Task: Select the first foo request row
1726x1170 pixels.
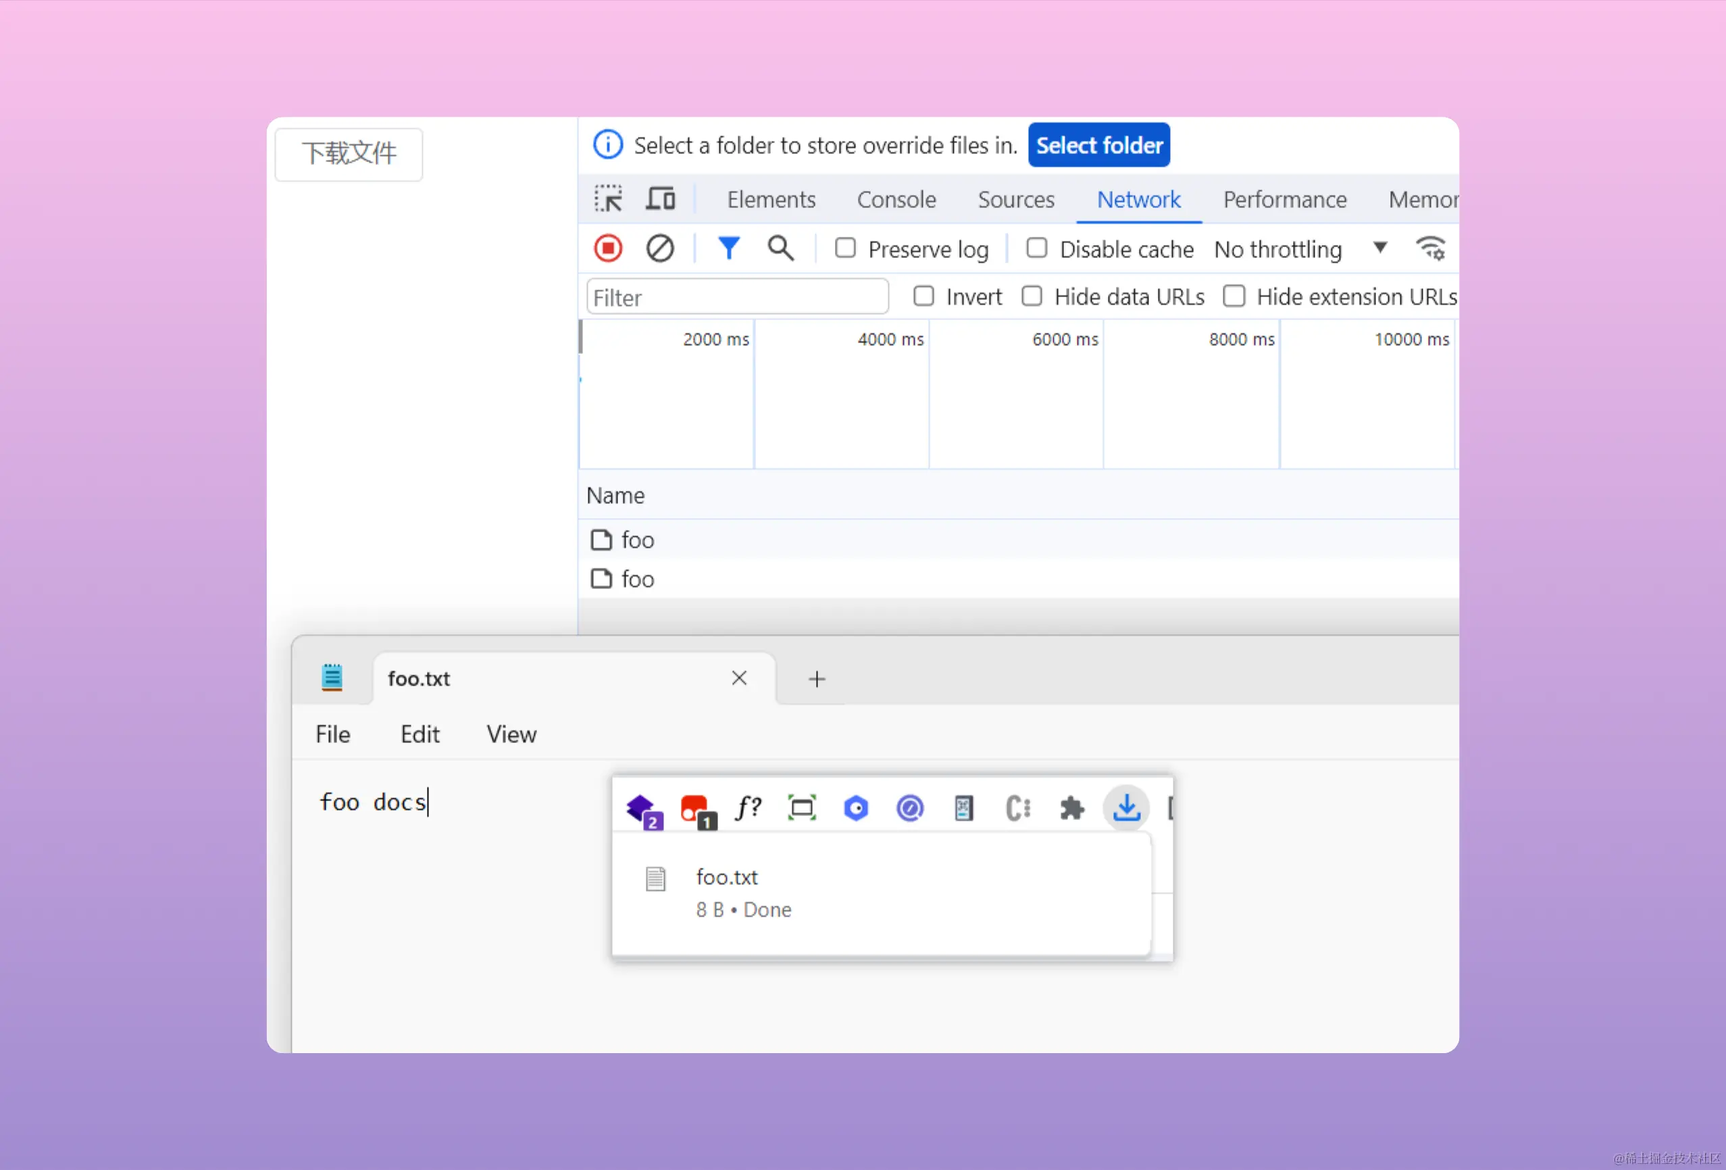Action: pos(637,540)
